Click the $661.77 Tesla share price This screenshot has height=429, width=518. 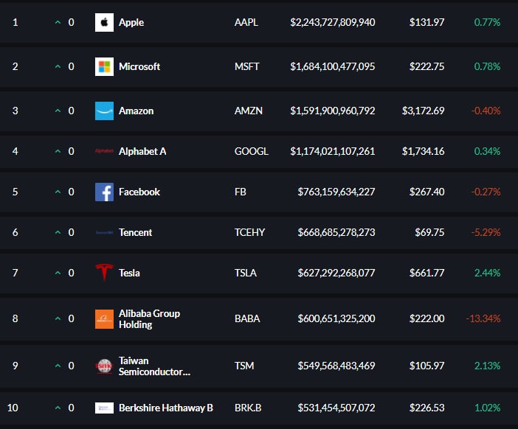(x=427, y=273)
